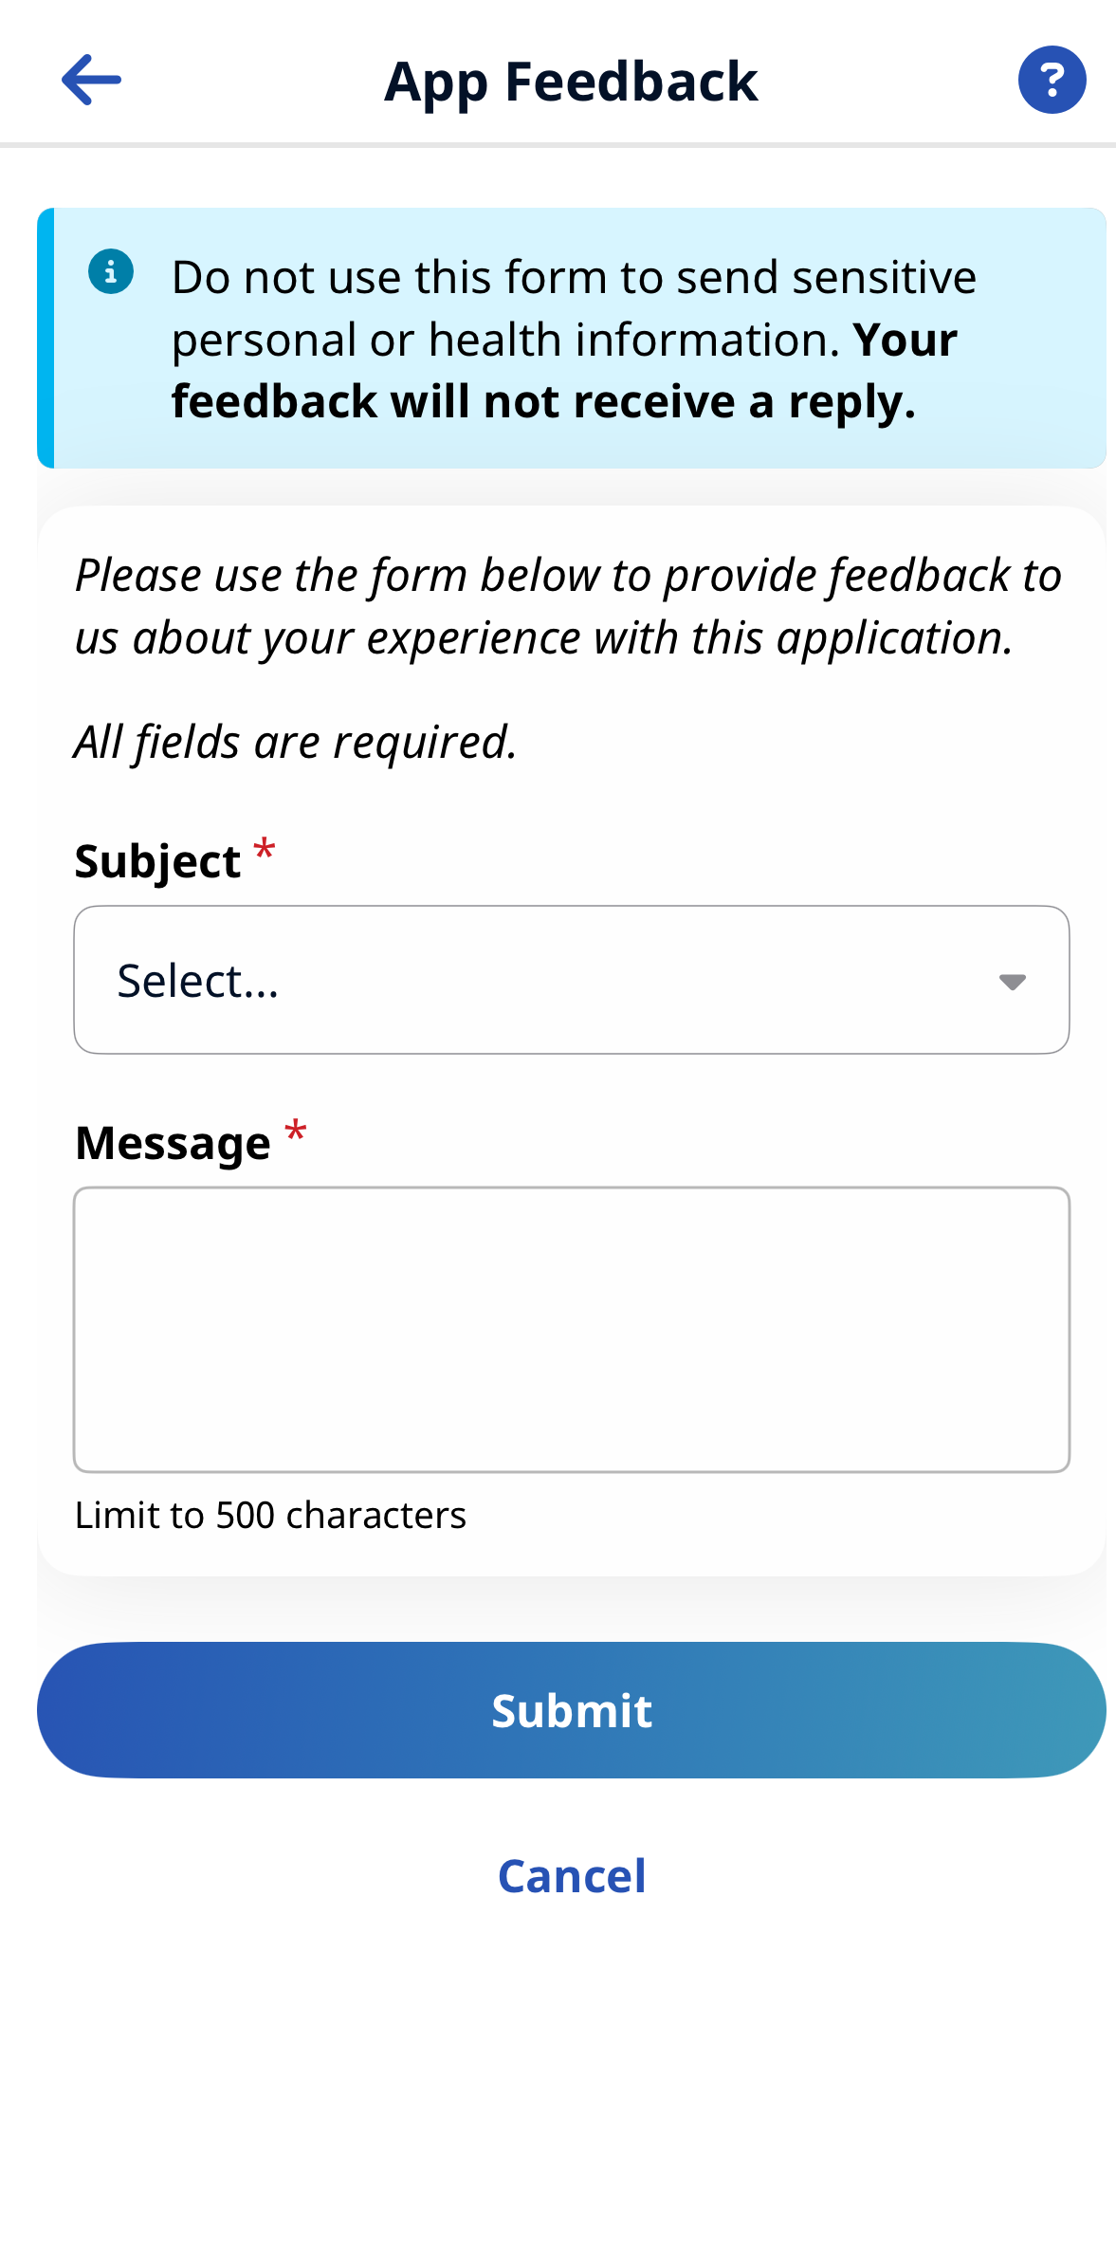Viewport: 1116px width, 2265px height.
Task: Open help via the question mark icon
Action: pos(1052,80)
